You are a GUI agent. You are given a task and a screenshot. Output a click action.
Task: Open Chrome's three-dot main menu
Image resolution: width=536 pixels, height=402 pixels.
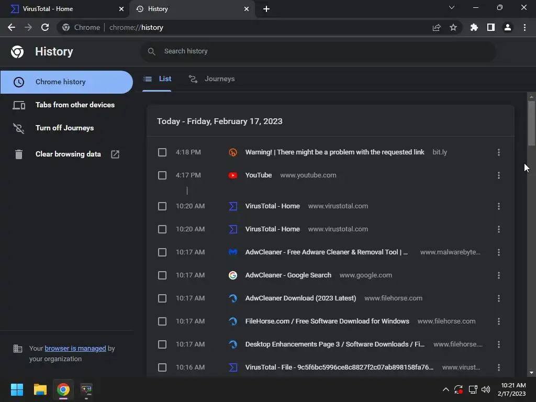pyautogui.click(x=524, y=27)
